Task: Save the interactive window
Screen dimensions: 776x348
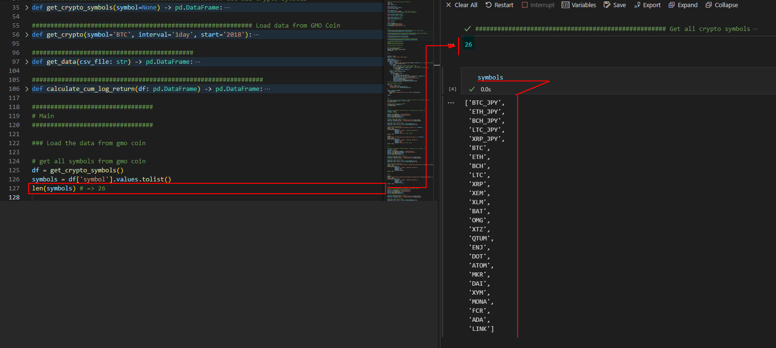Action: (615, 5)
